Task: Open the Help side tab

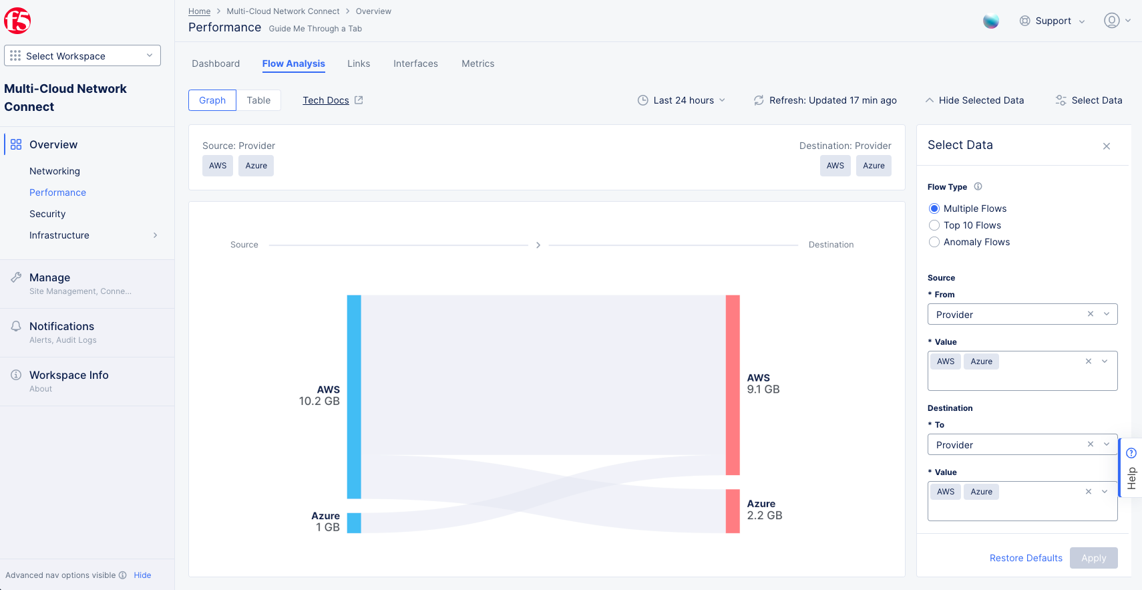Action: [1131, 468]
